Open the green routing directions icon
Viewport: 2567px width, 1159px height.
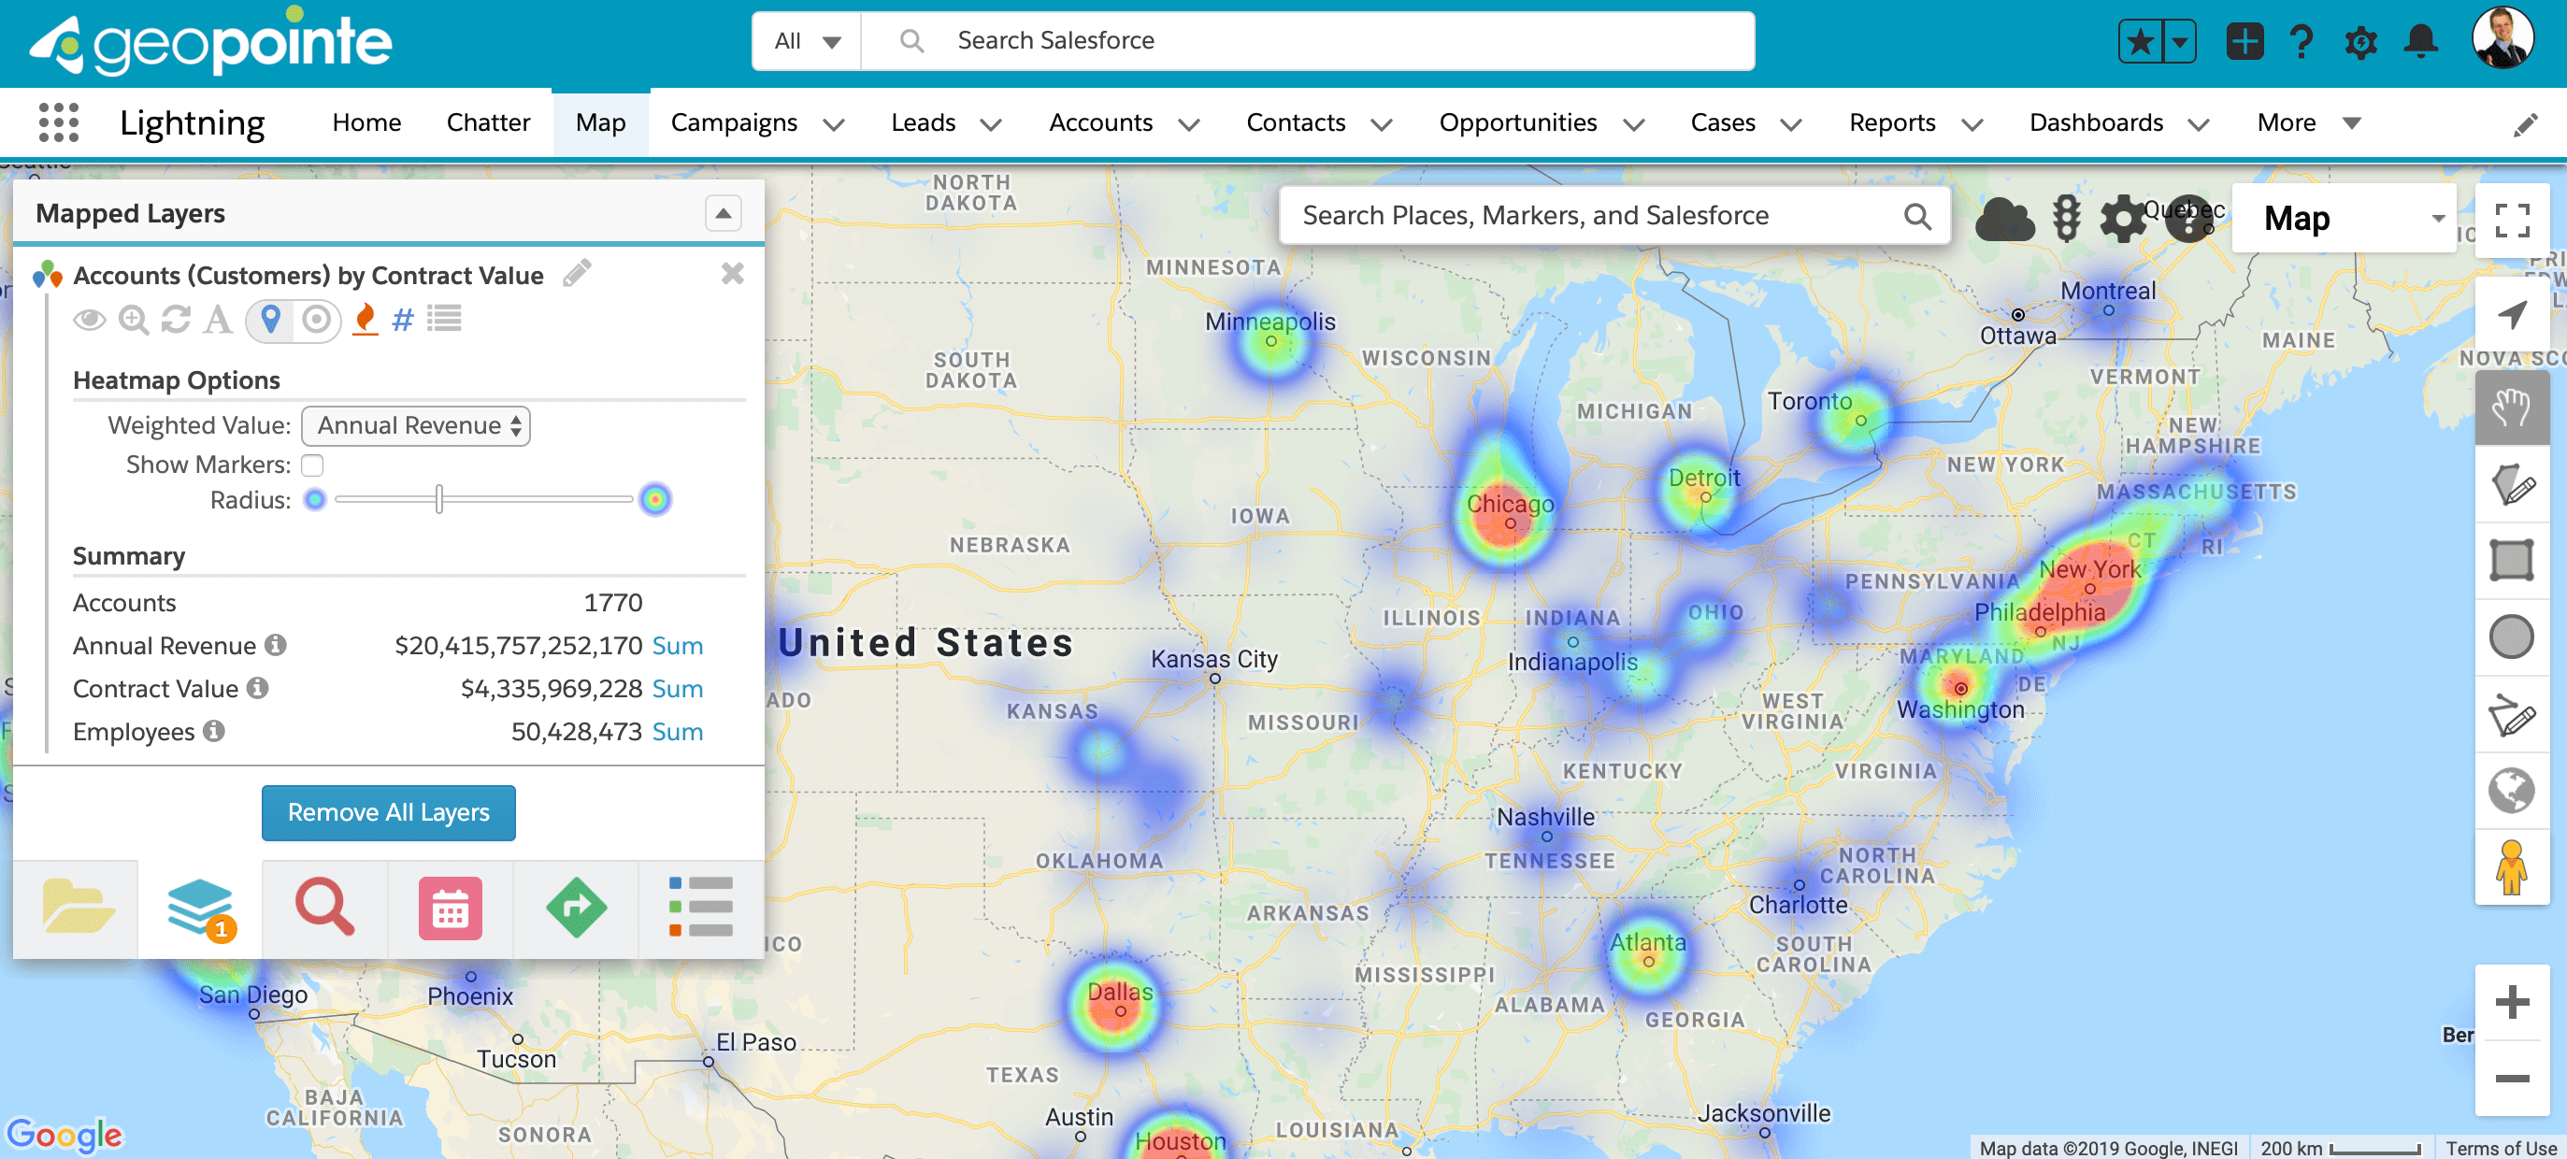pyautogui.click(x=576, y=907)
